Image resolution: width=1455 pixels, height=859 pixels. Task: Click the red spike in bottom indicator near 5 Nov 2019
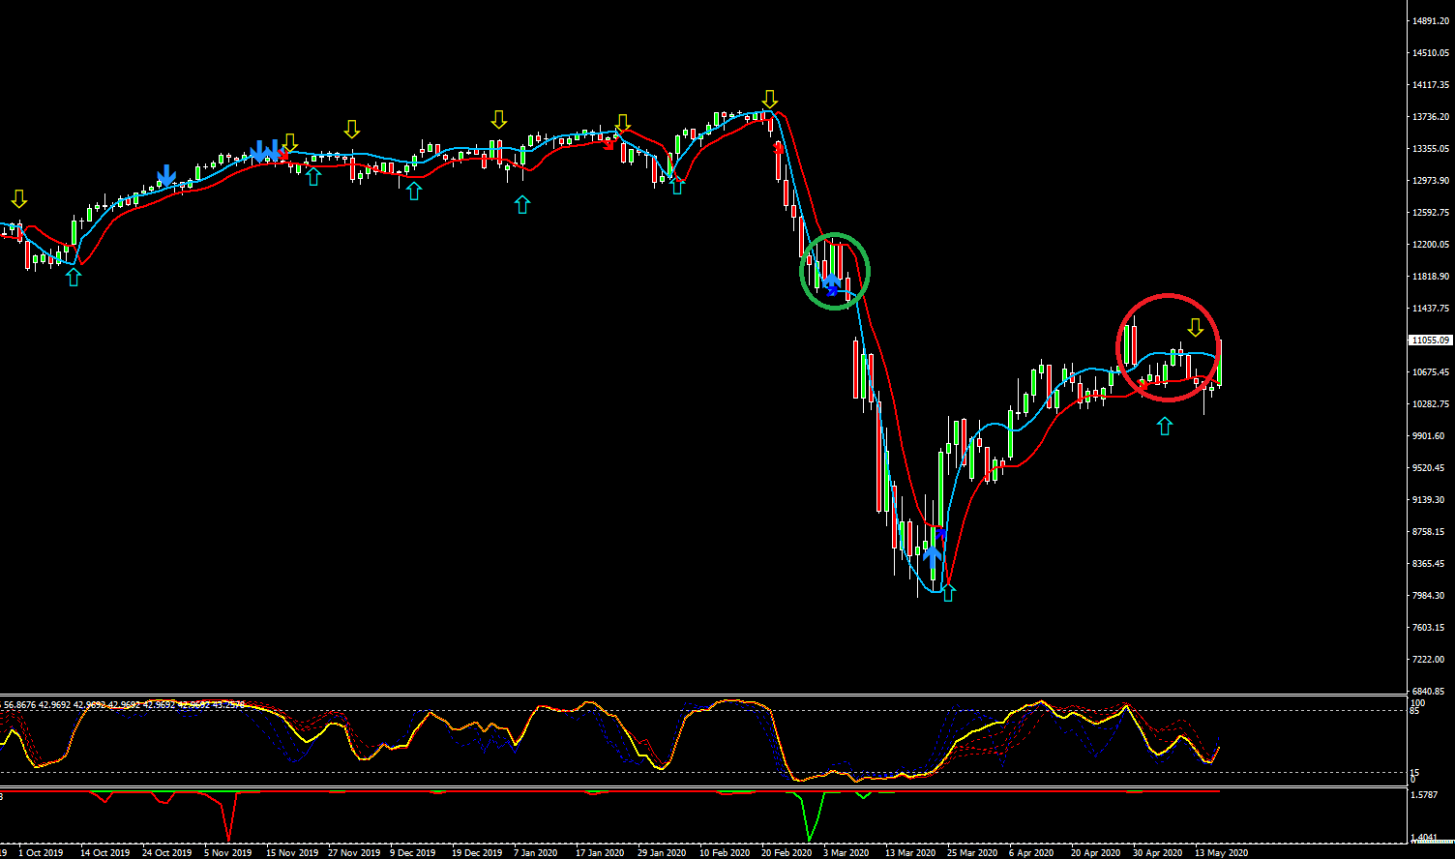(x=229, y=817)
